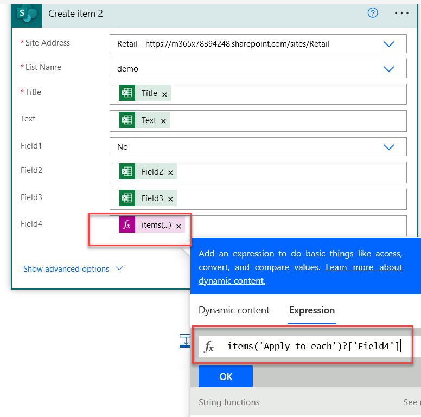The width and height of the screenshot is (421, 417).
Task: Remove the Title dynamic content token
Action: tap(164, 94)
